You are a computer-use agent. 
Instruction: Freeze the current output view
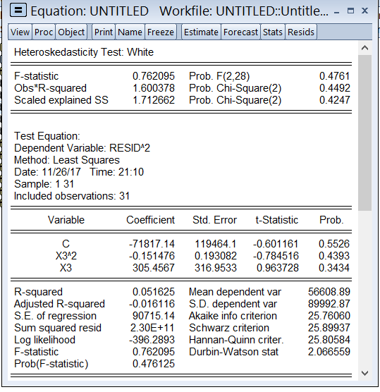pyautogui.click(x=161, y=32)
